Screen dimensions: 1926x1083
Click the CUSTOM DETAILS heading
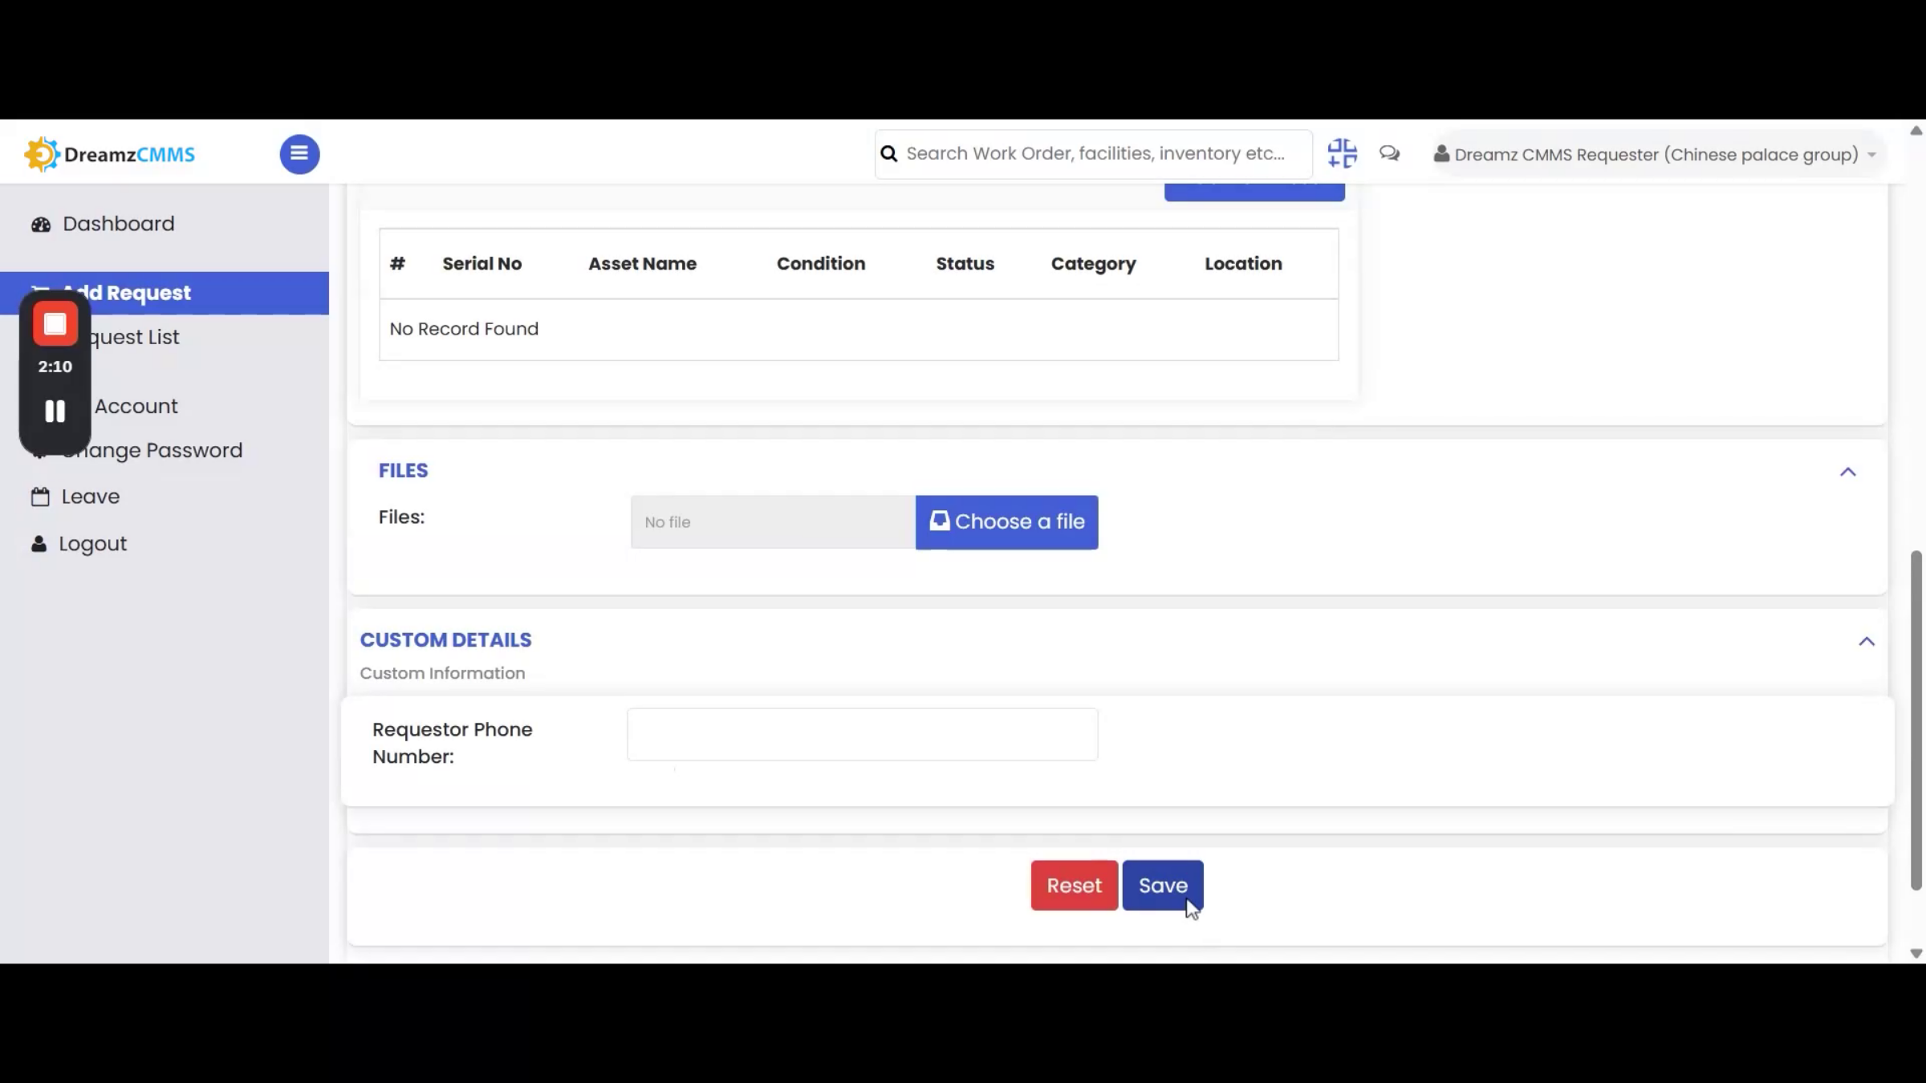click(x=445, y=640)
